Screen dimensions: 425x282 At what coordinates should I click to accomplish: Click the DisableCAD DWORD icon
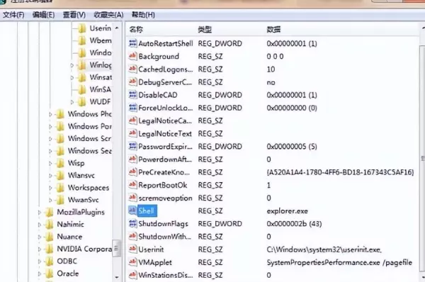point(133,95)
